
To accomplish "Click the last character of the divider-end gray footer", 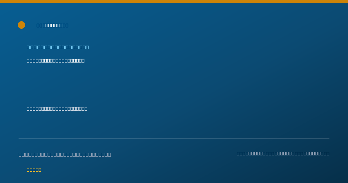I will tap(328, 153).
